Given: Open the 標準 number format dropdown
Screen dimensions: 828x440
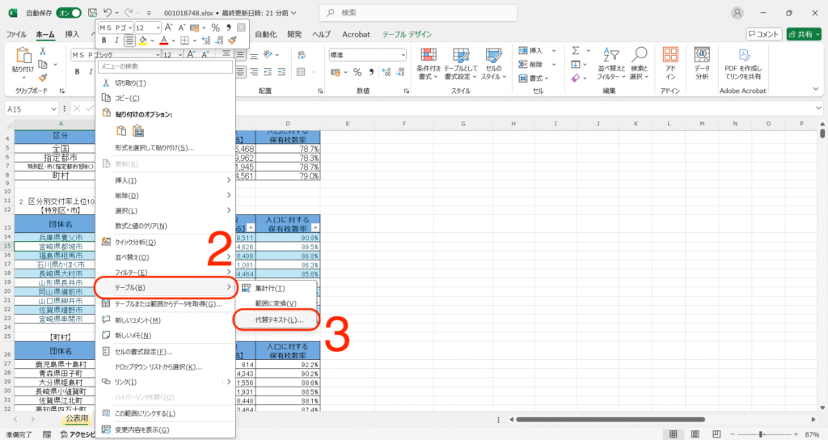Looking at the screenshot, I should [403, 55].
